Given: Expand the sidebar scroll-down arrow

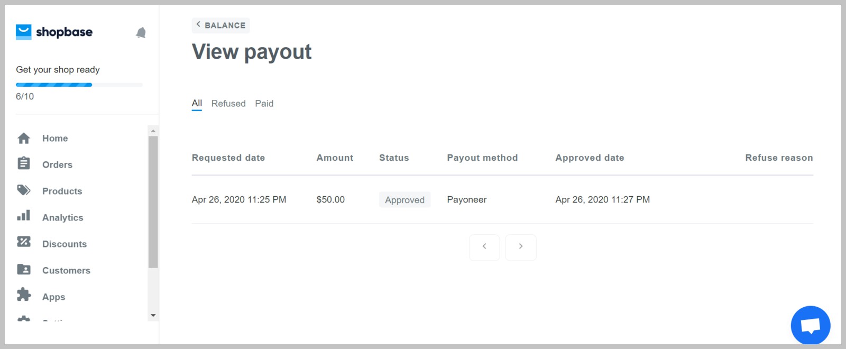Looking at the screenshot, I should (x=153, y=315).
